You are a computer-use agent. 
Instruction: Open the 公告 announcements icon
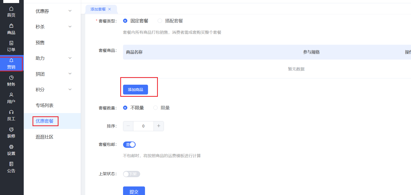(11, 164)
